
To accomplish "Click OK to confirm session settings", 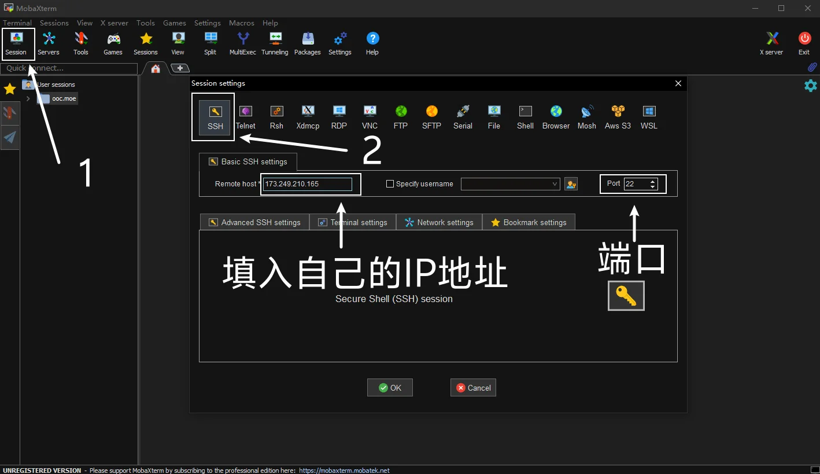I will point(390,387).
